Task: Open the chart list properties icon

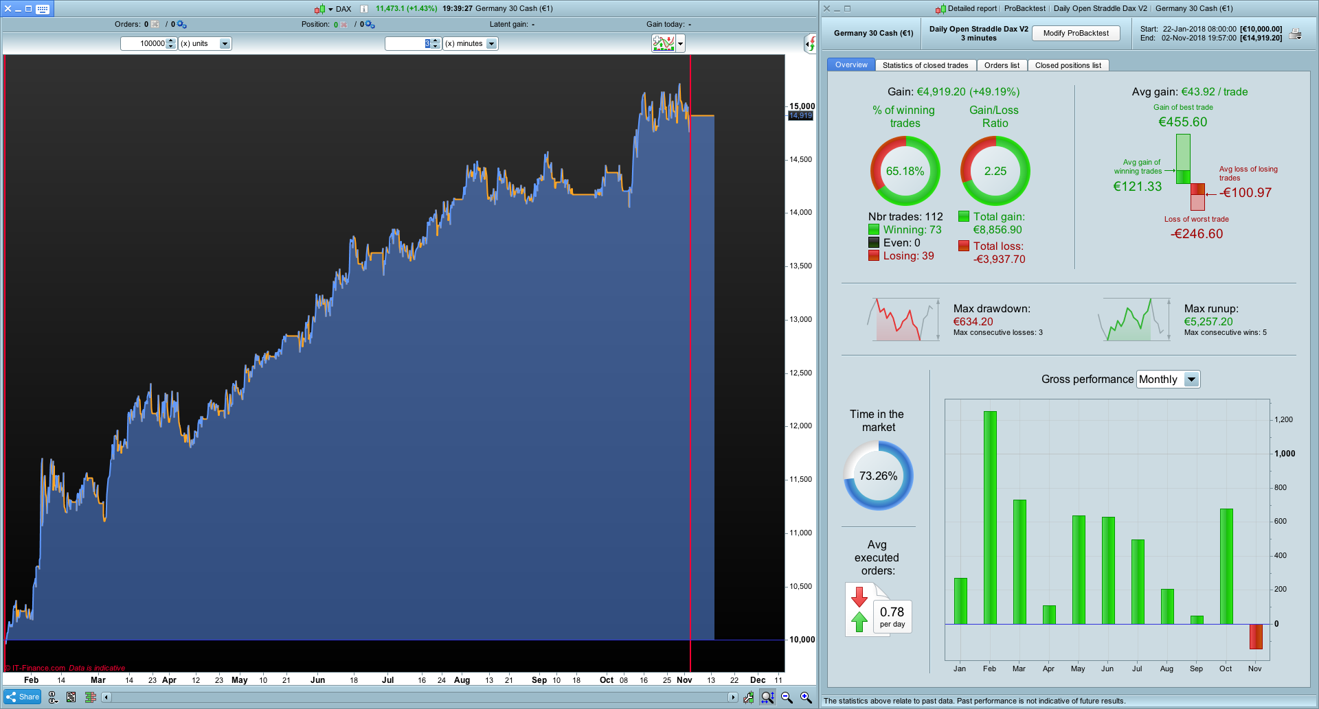Action: [71, 697]
